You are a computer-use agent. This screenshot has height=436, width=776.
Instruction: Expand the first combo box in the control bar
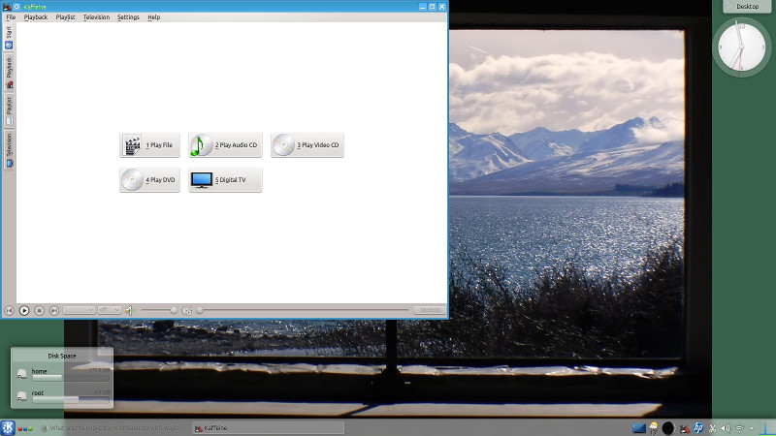click(79, 310)
